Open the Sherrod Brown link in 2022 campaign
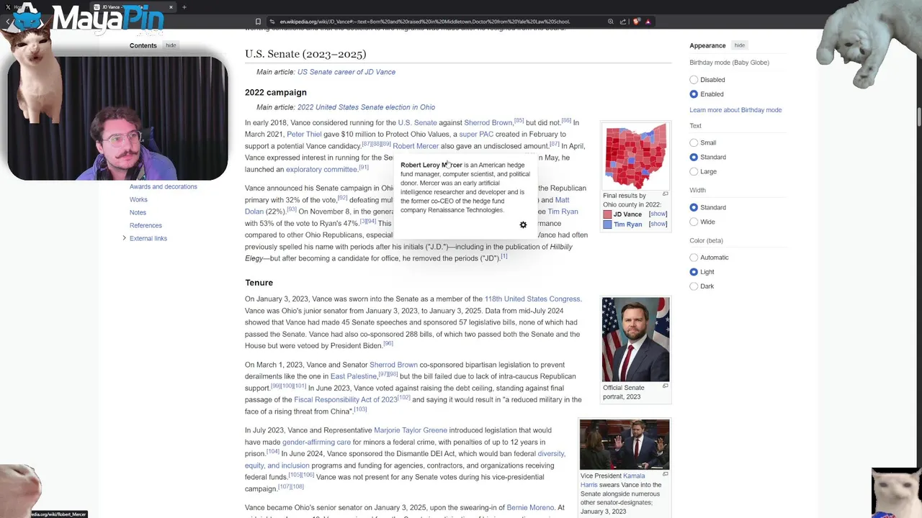 488,123
